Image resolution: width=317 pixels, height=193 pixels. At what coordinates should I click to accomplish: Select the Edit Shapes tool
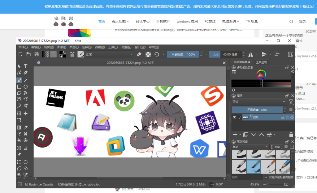point(19,73)
